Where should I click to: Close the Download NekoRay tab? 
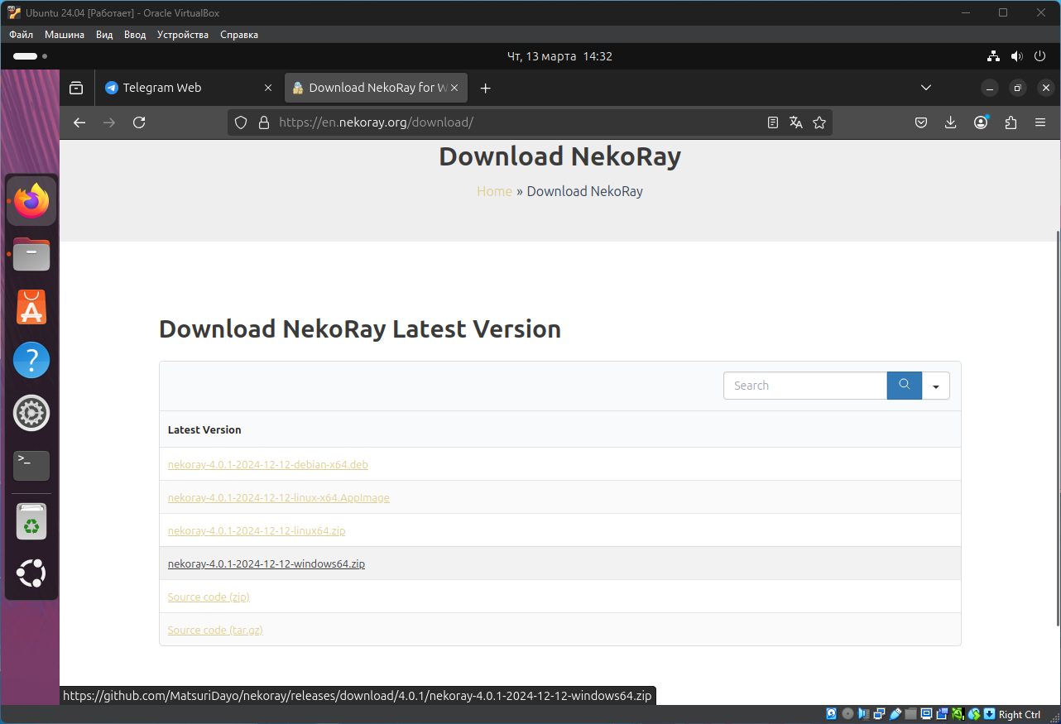point(454,88)
